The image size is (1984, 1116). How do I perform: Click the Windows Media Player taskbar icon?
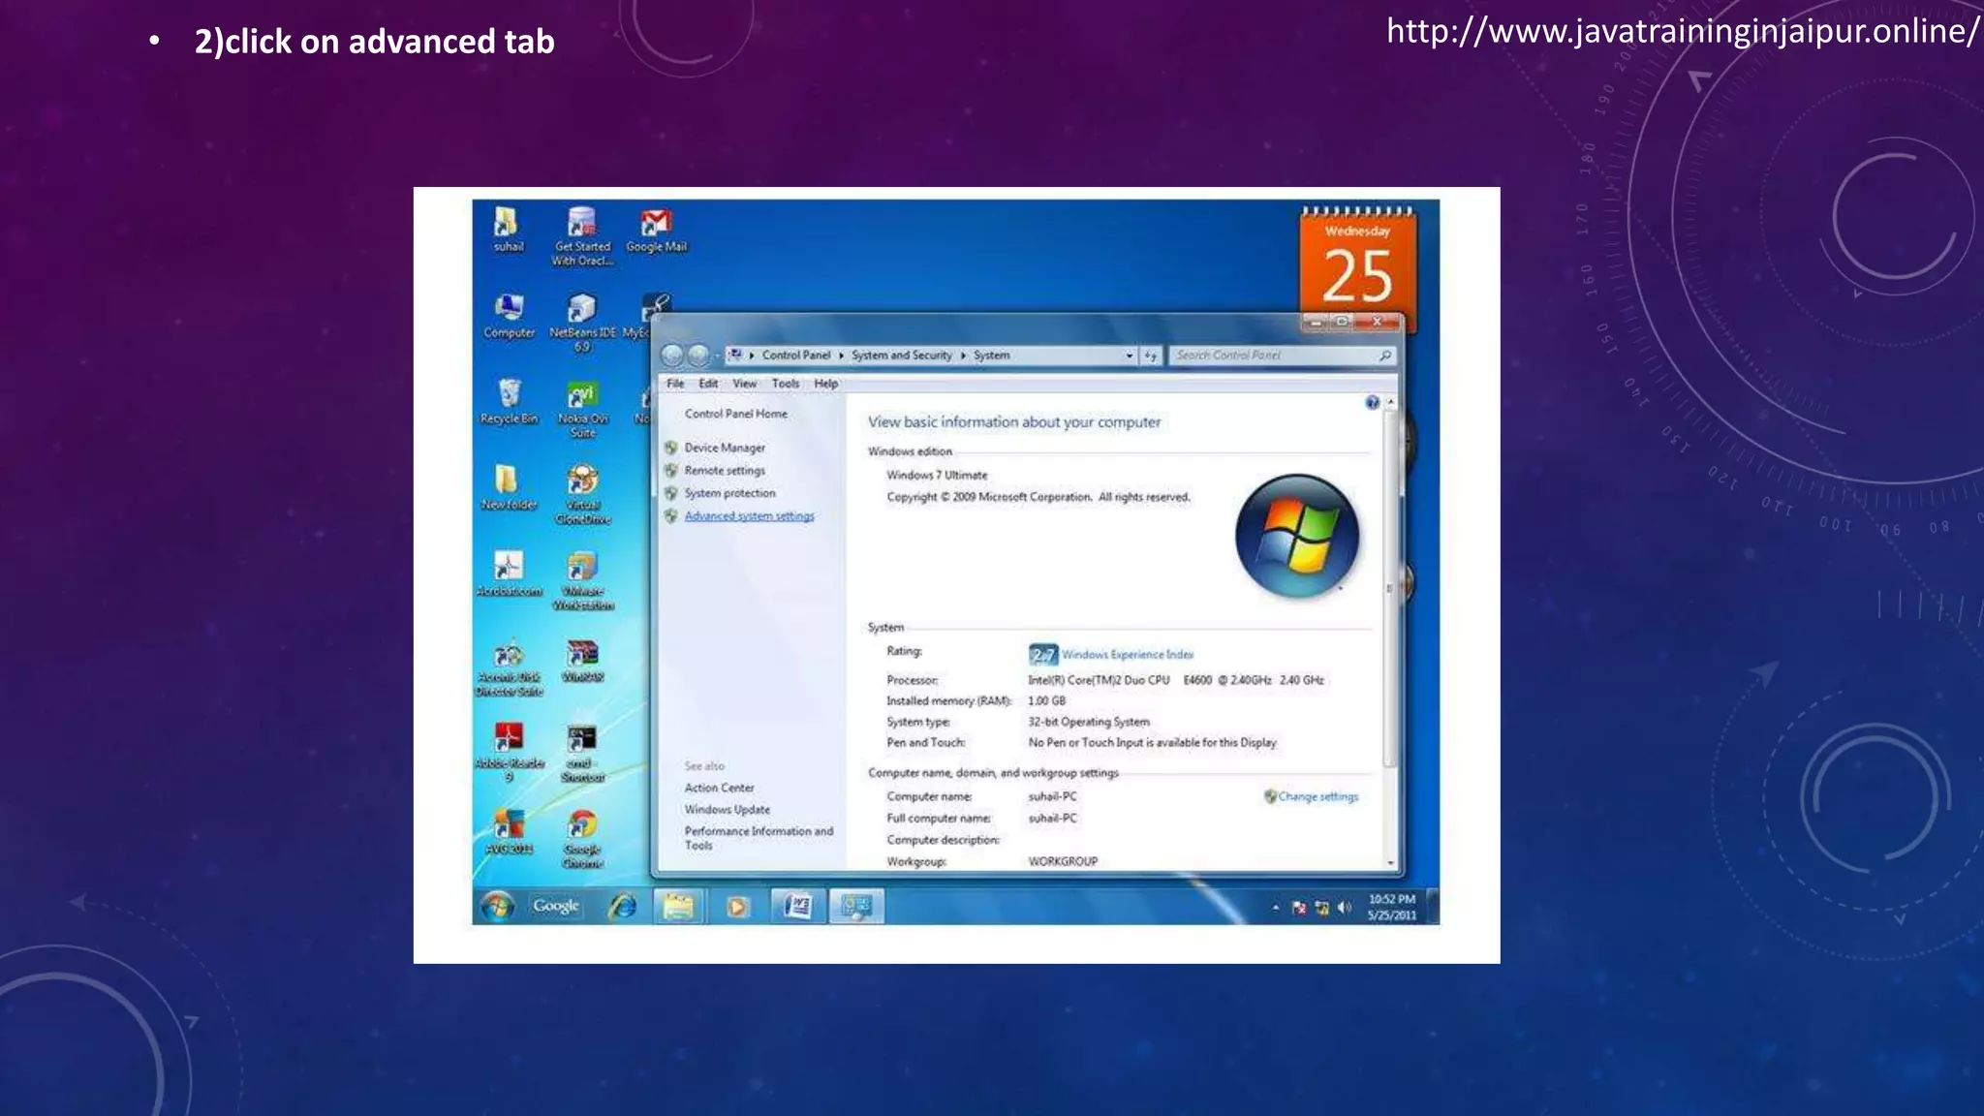(x=737, y=907)
